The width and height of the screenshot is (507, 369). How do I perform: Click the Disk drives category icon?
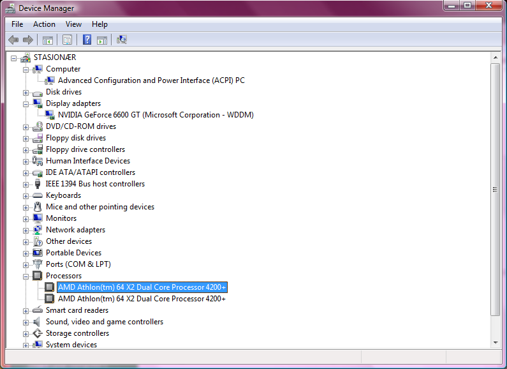(38, 93)
